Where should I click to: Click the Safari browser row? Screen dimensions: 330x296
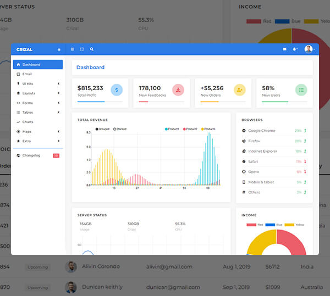[x=274, y=161]
